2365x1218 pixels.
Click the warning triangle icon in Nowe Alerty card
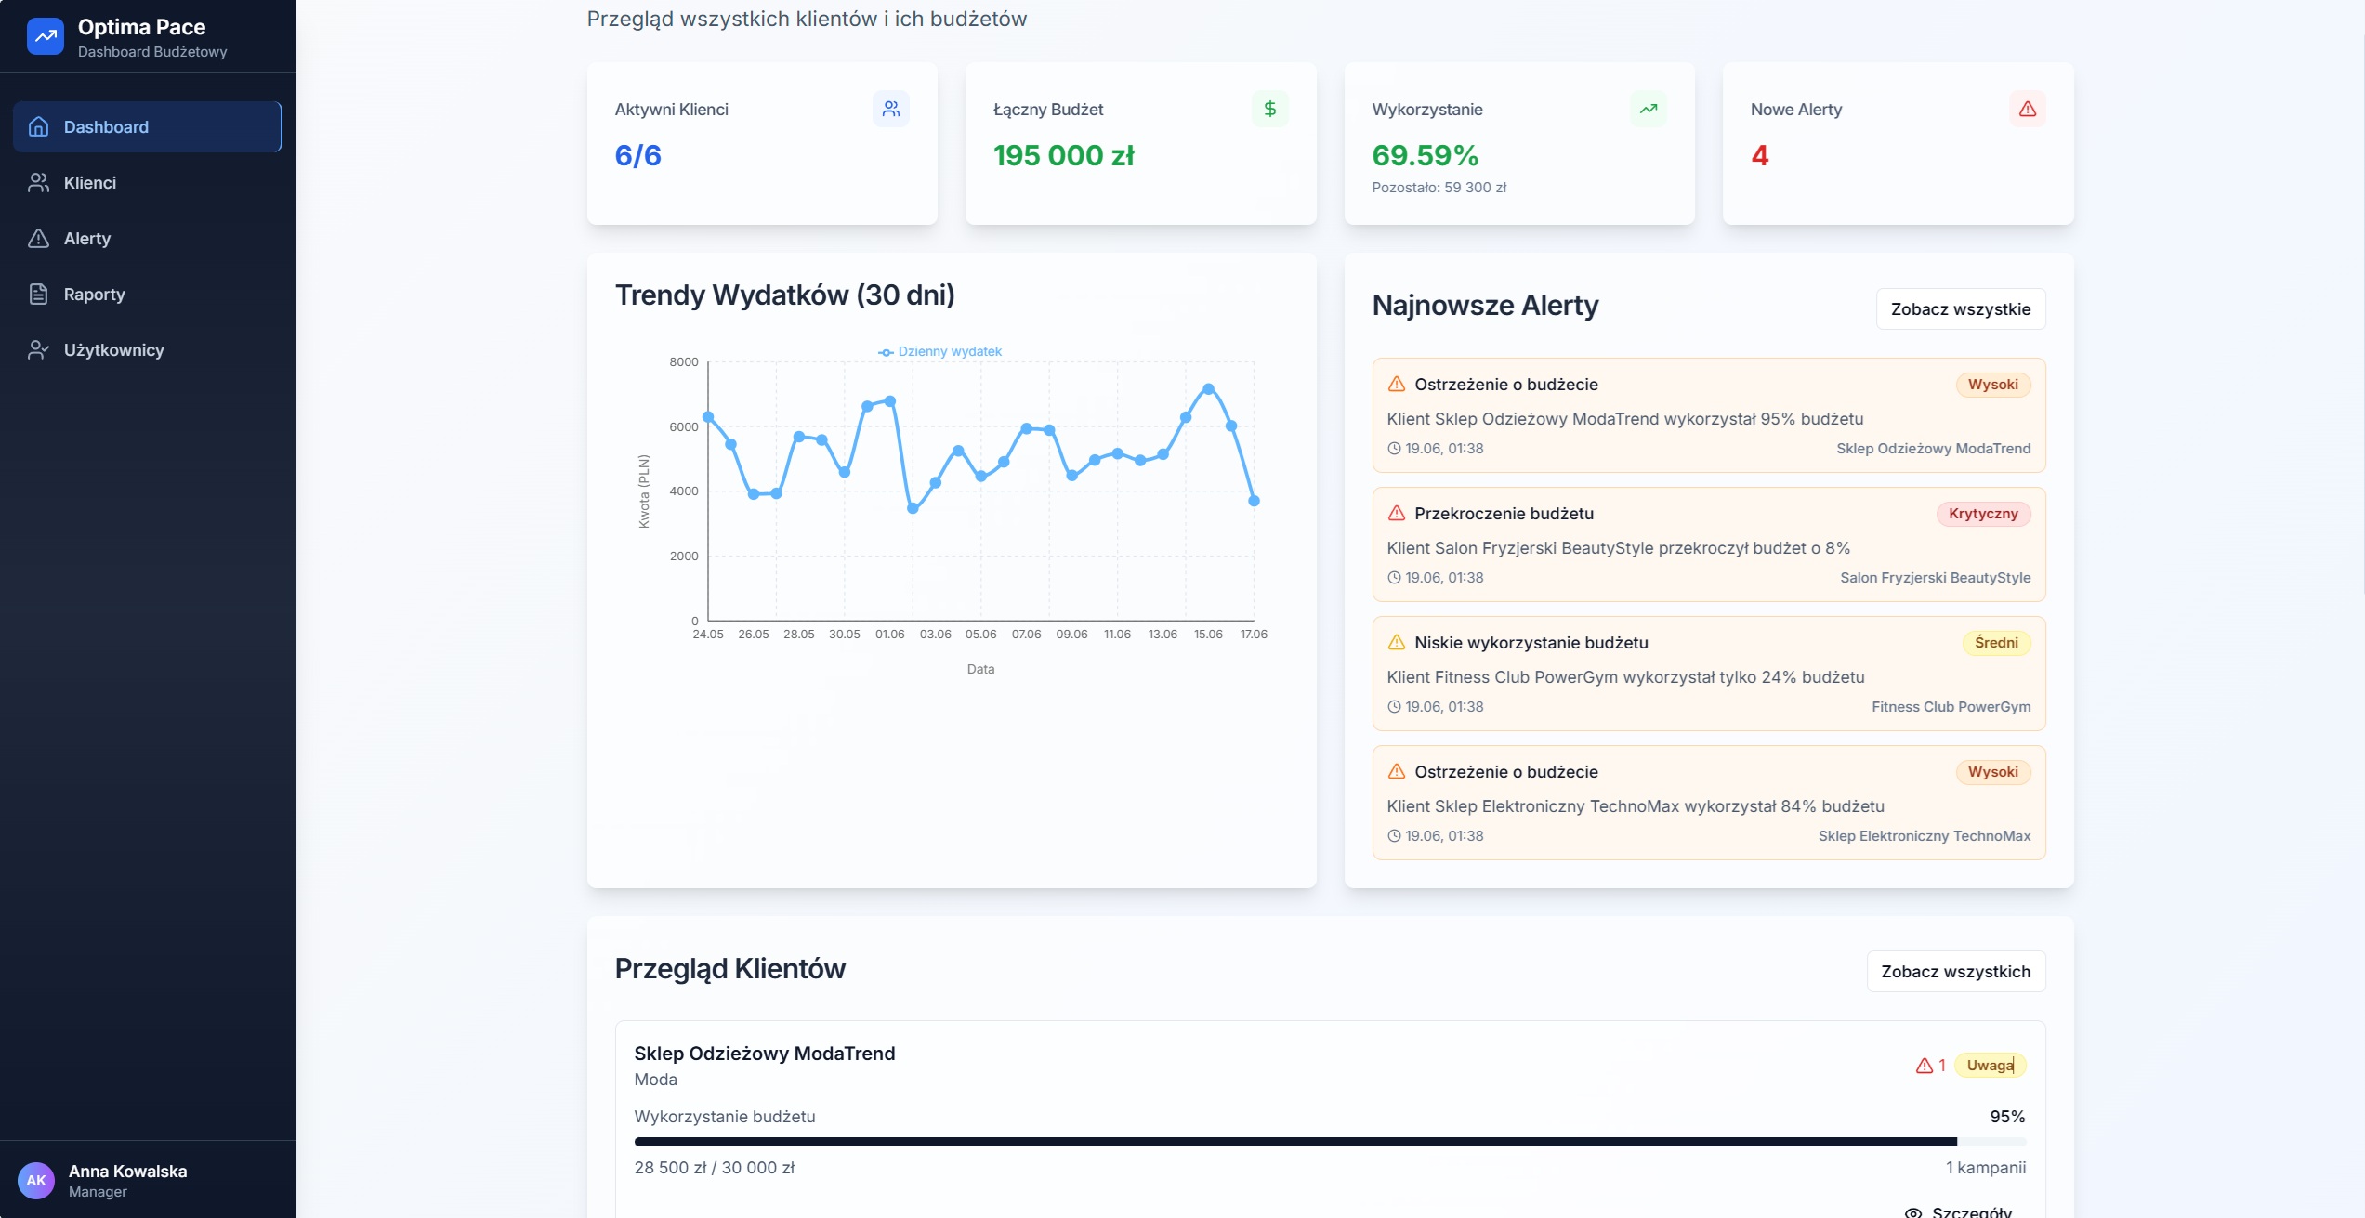point(2027,109)
